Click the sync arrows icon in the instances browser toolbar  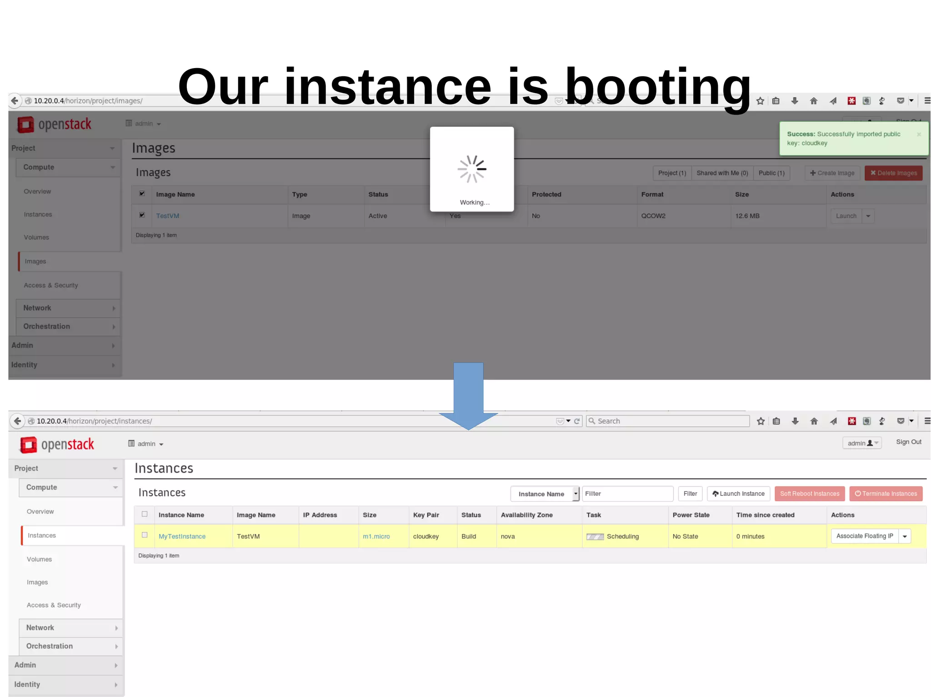click(x=882, y=421)
